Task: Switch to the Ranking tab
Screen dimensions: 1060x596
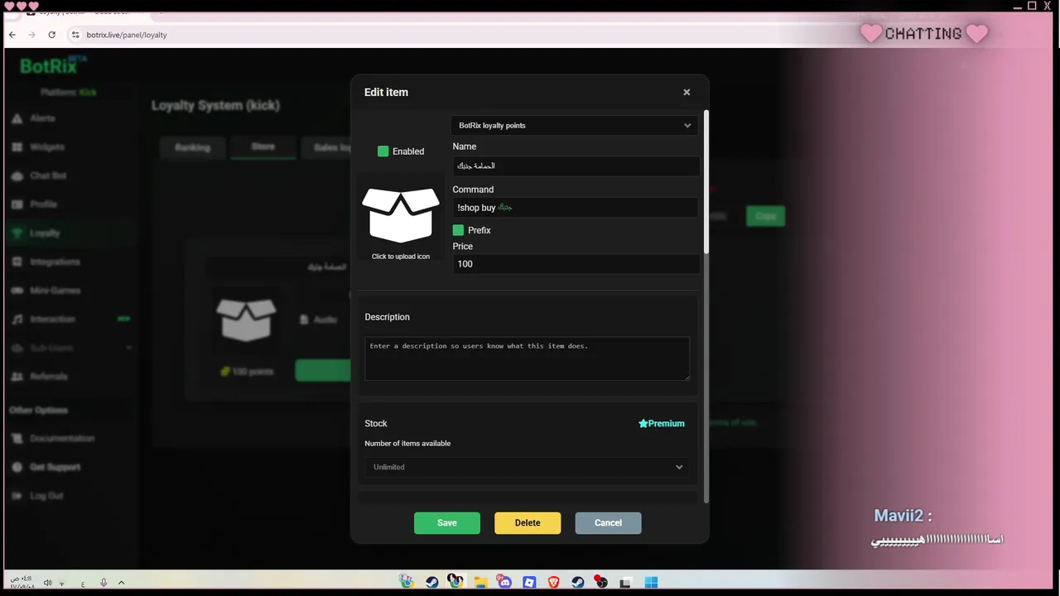Action: [192, 147]
